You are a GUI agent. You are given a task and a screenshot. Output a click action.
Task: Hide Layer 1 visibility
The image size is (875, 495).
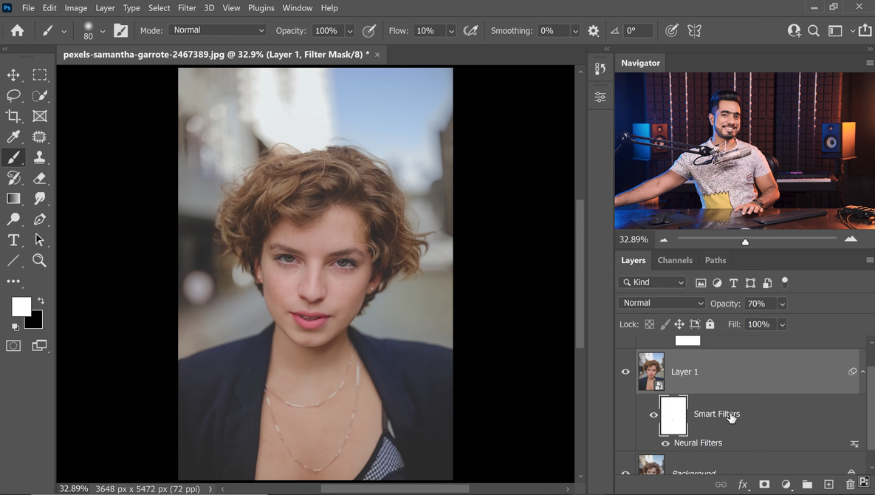pyautogui.click(x=625, y=372)
